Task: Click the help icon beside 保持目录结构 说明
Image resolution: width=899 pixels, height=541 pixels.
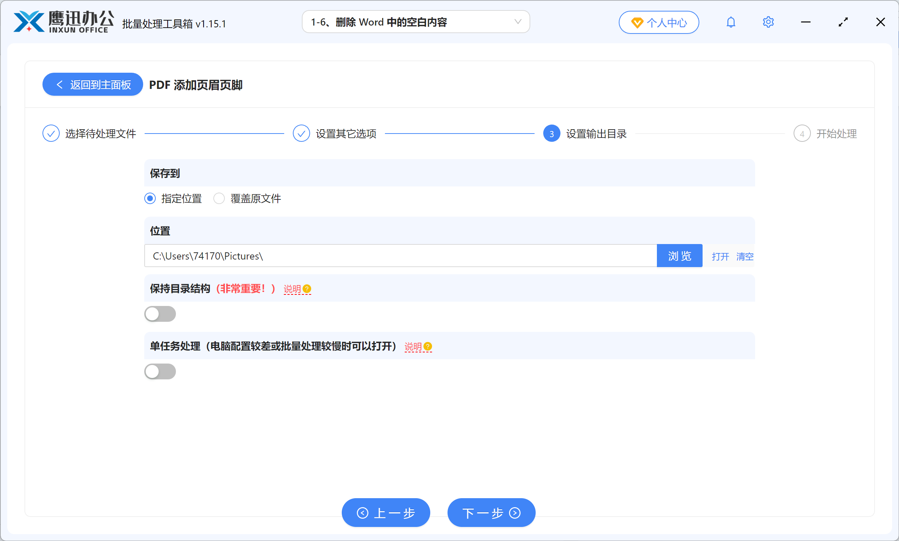Action: point(307,289)
